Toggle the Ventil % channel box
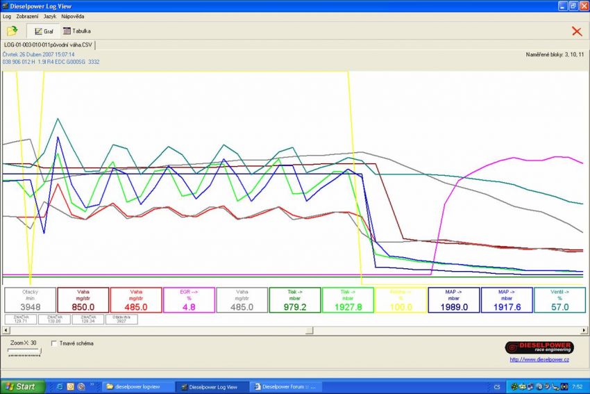Screen dimensions: 590x394 559,300
